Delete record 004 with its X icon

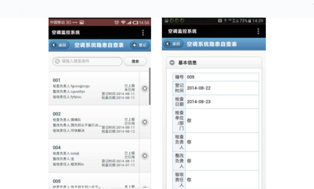click(145, 155)
